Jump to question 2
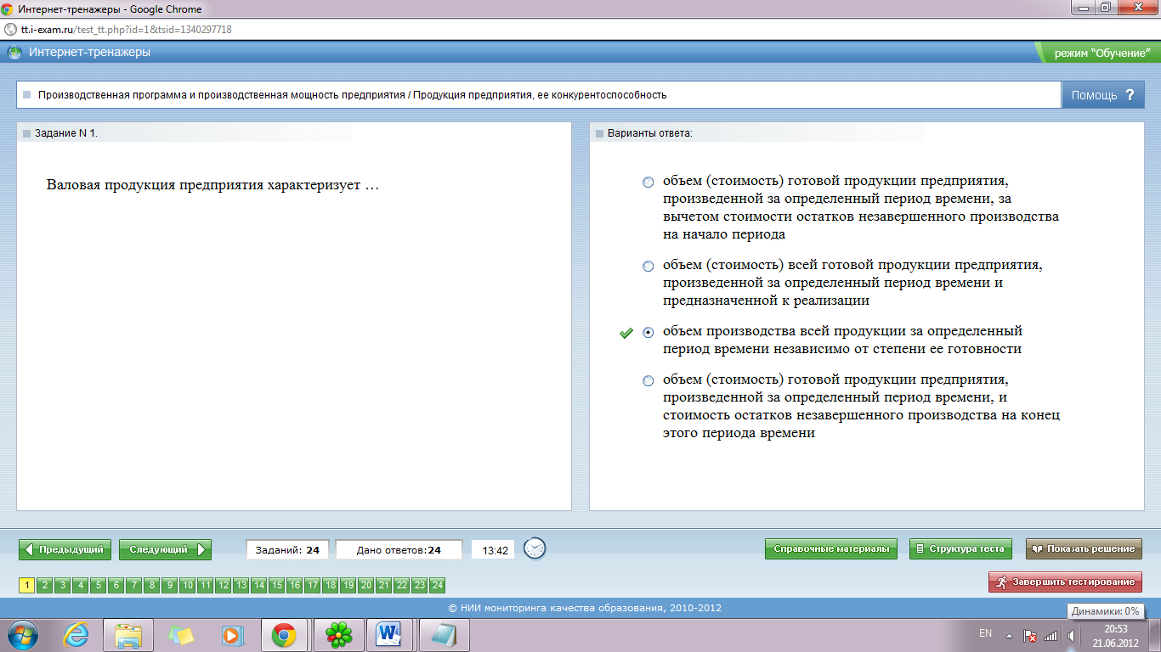 (44, 585)
